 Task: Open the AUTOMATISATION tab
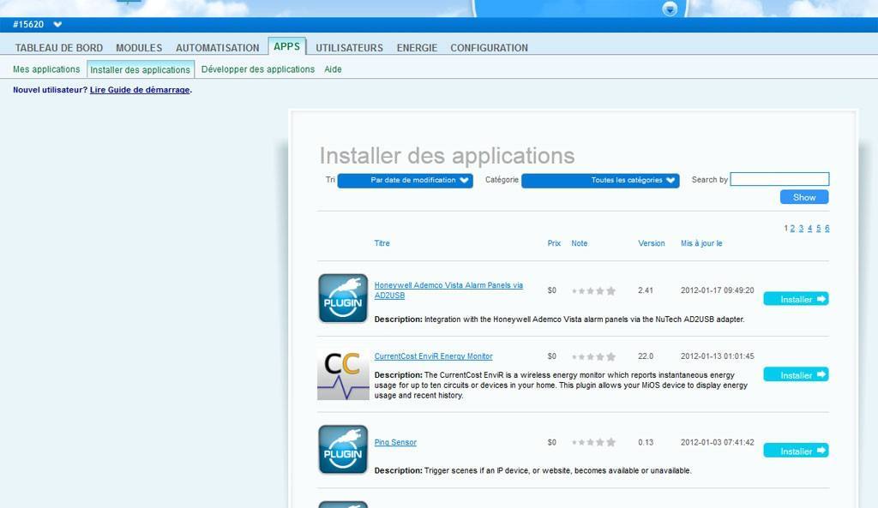(217, 48)
